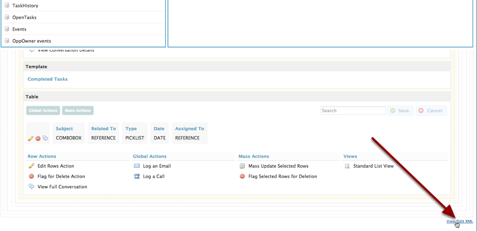Image resolution: width=477 pixels, height=231 pixels.
Task: Open the Mass Actions dropdown button
Action: click(x=78, y=110)
